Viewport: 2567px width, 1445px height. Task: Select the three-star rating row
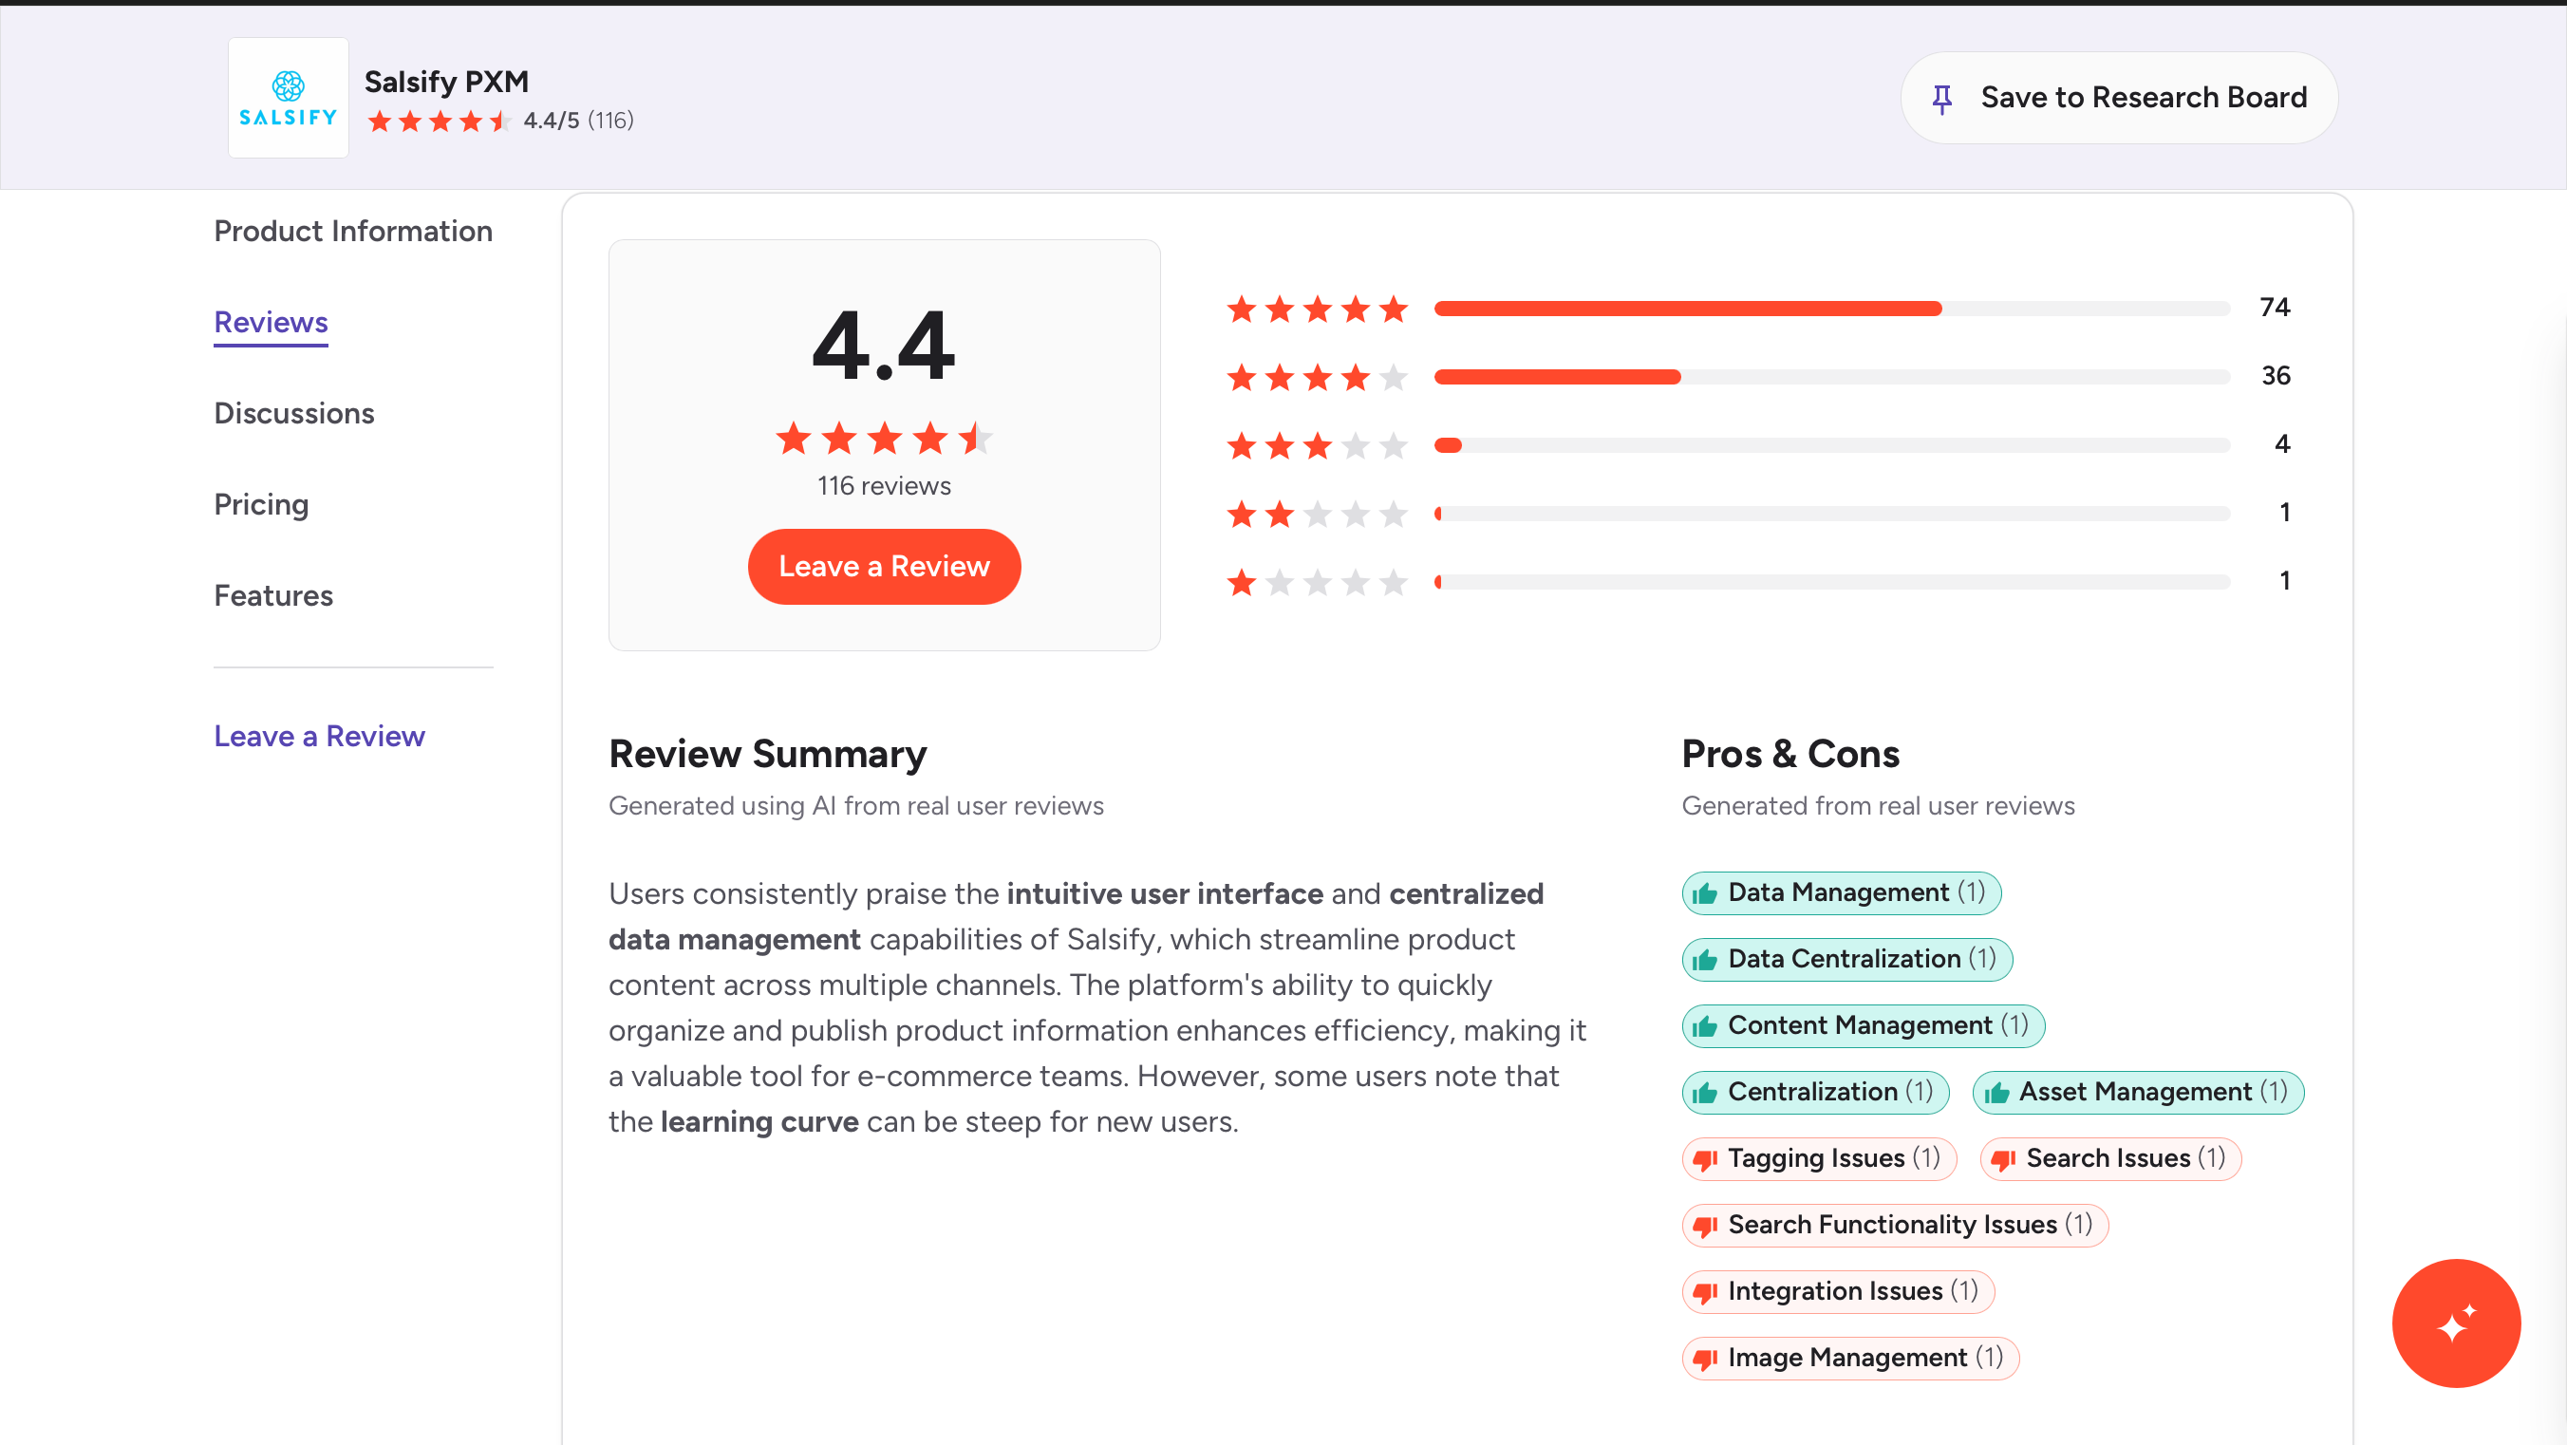(1759, 444)
